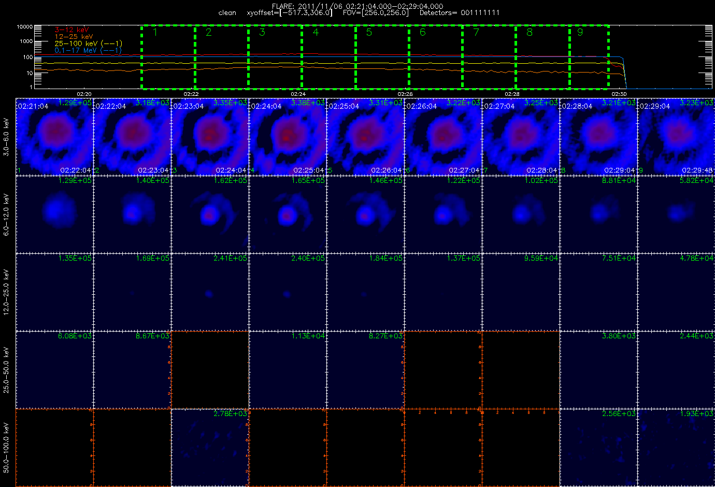The image size is (715, 487).
Task: Click the '50.0-100.0 keV' row label
Action: (6, 448)
